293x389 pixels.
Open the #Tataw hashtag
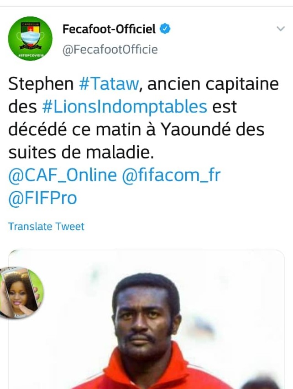point(110,84)
